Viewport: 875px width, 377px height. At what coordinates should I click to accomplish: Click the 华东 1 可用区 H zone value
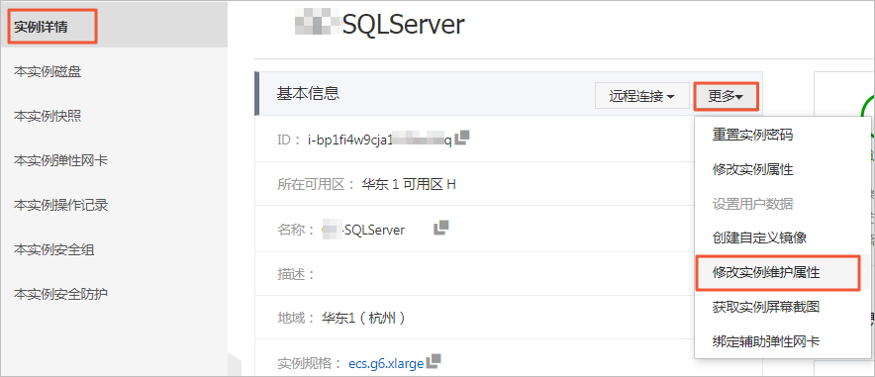coord(409,184)
